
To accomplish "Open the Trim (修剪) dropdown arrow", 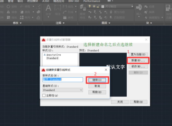I will tap(33, 6).
